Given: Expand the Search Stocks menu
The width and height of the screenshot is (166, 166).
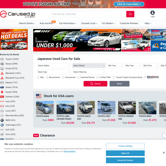Looking at the screenshot, I should [x=27, y=23].
